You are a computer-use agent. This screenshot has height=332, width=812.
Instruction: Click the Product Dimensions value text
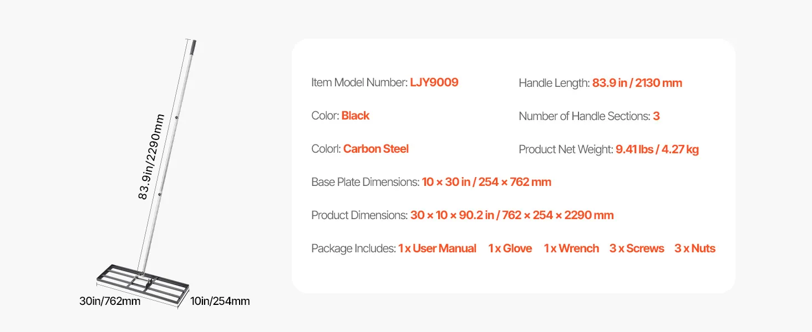512,215
